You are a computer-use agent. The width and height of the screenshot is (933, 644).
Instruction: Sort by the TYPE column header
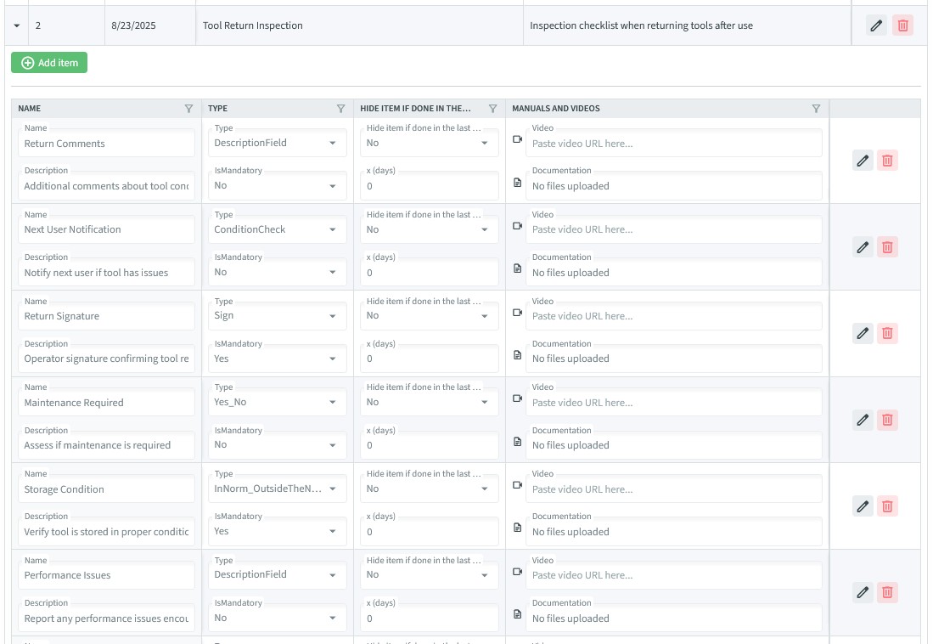[x=218, y=109]
